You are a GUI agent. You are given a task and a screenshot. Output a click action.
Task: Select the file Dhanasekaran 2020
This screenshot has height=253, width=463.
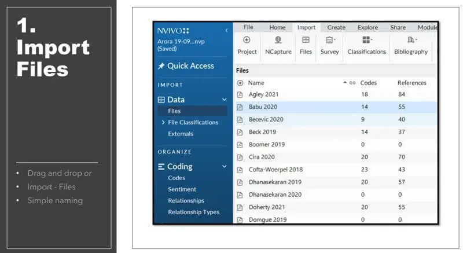[275, 195]
